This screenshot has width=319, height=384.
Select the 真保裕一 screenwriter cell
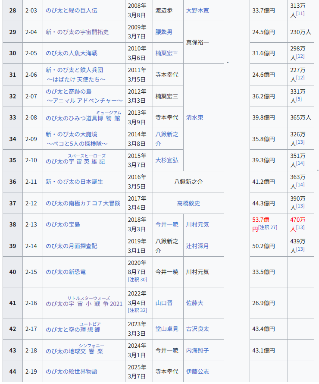click(203, 43)
